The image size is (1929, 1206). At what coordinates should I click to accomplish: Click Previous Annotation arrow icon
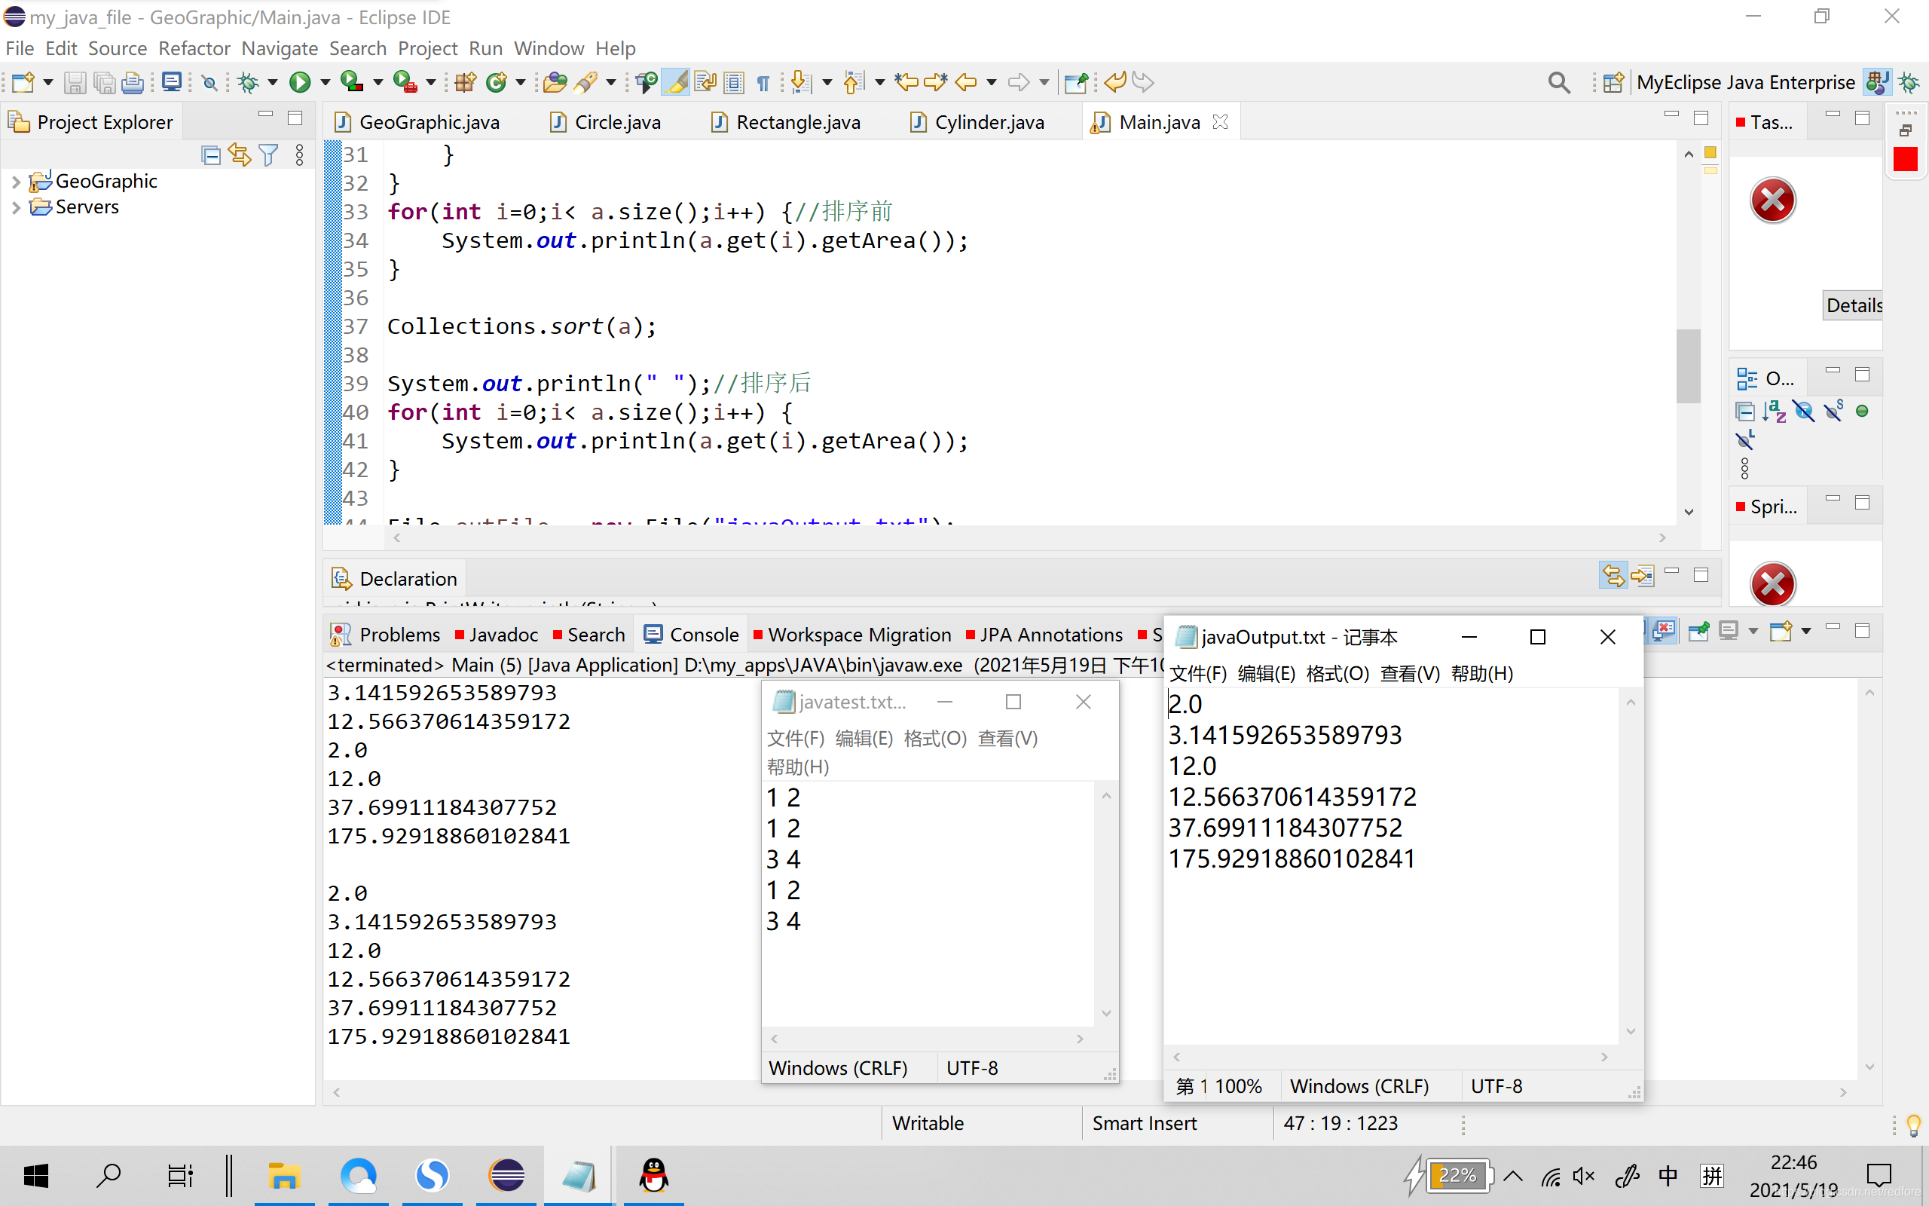pos(854,82)
